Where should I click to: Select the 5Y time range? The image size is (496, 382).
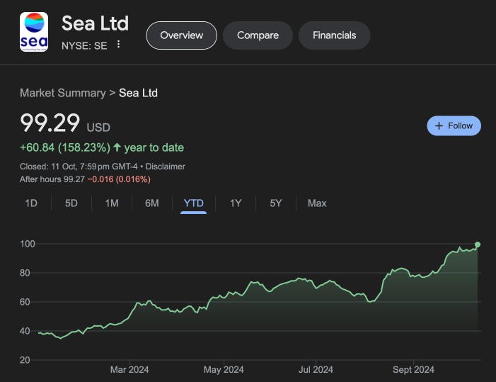point(276,203)
